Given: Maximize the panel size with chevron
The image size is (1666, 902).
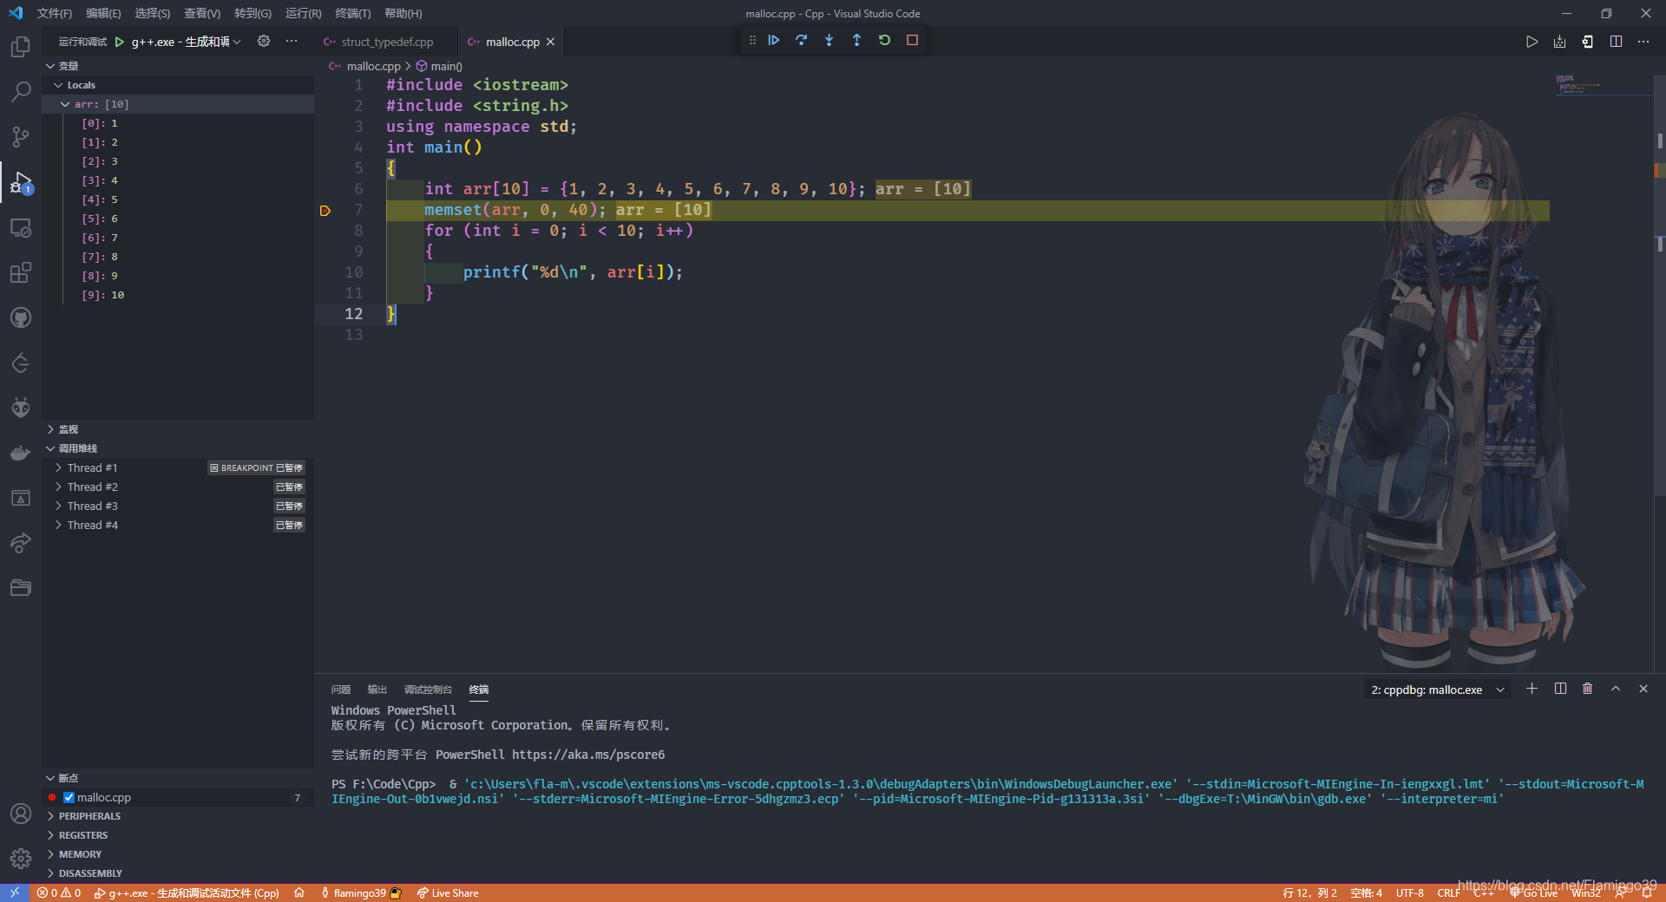Looking at the screenshot, I should pyautogui.click(x=1616, y=689).
